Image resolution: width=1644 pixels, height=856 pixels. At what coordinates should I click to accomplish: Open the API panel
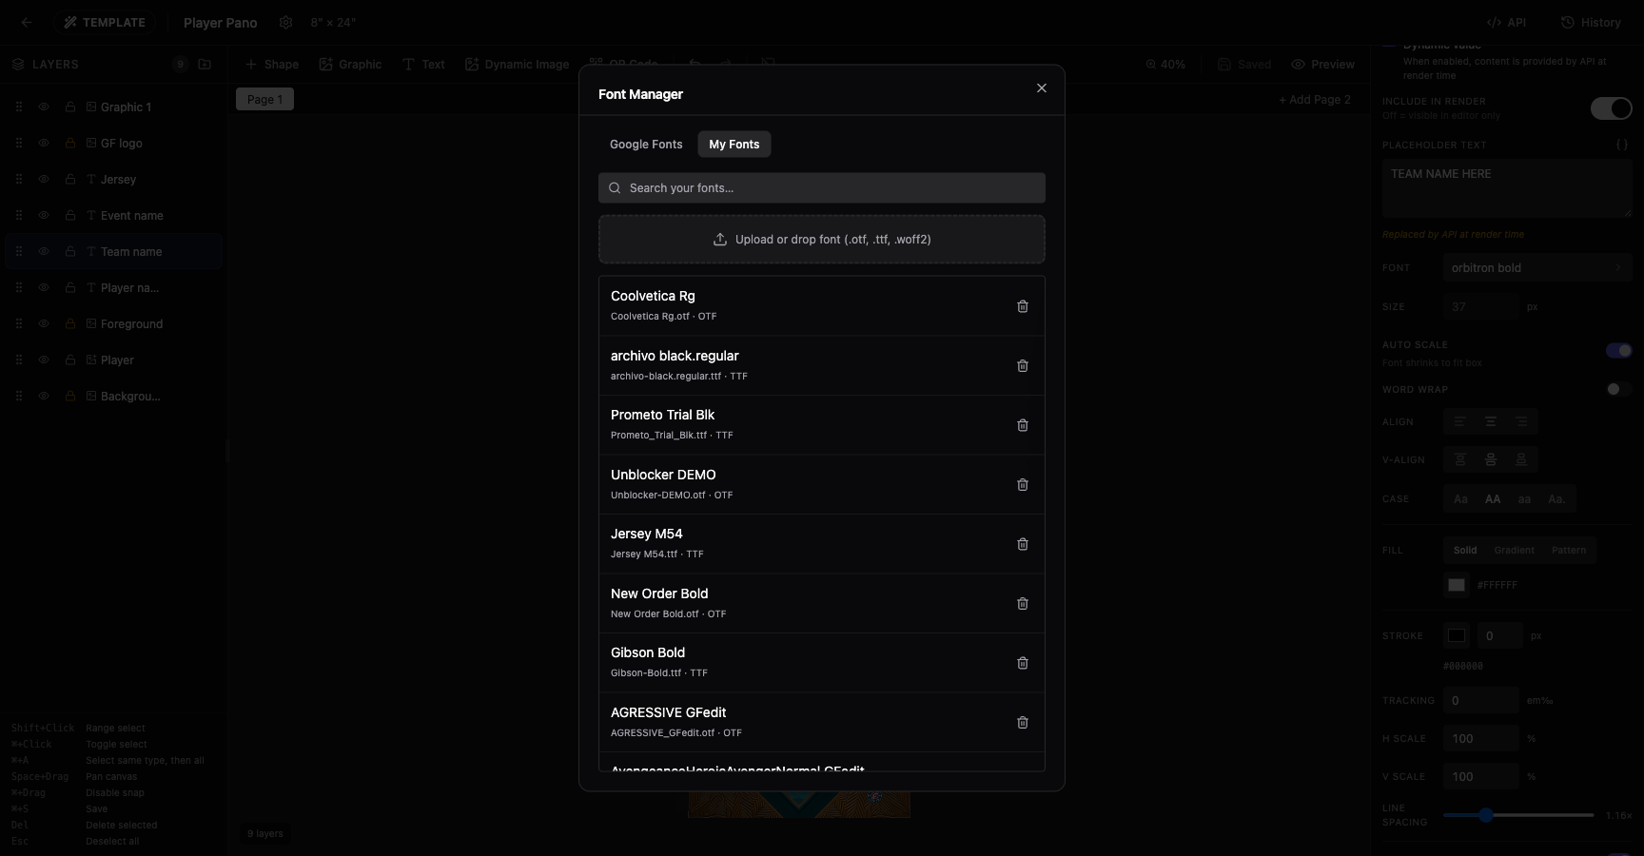tap(1506, 23)
